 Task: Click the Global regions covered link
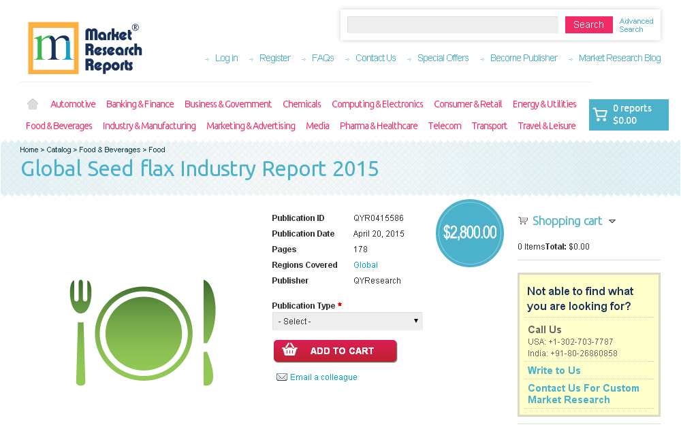366,264
